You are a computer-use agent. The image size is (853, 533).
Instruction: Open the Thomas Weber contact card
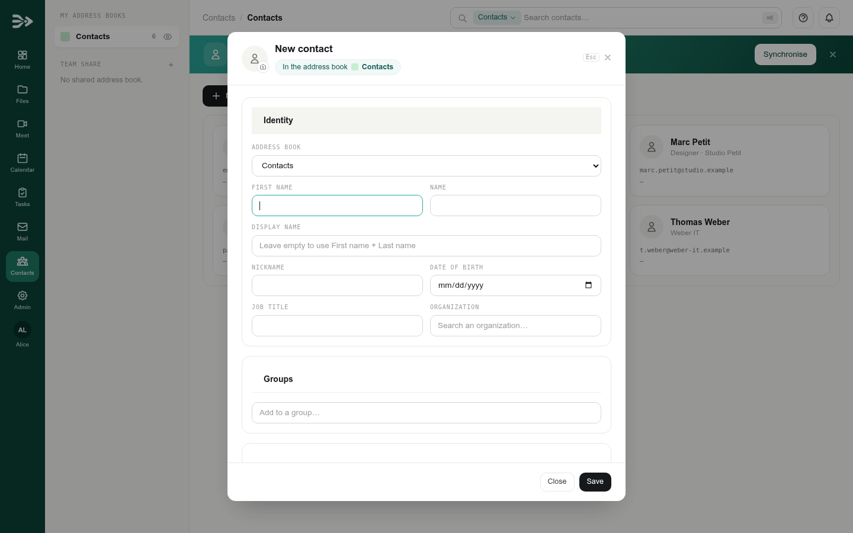(730, 240)
